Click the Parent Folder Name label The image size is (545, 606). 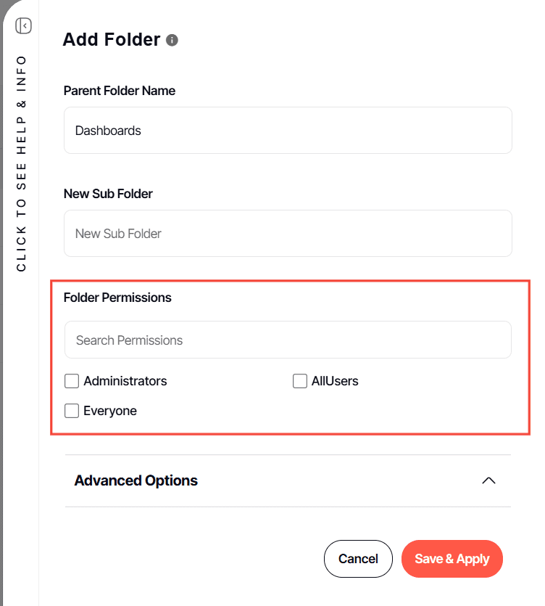120,91
